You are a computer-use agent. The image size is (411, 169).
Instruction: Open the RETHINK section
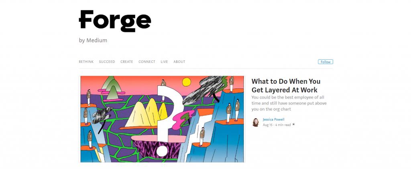point(86,62)
